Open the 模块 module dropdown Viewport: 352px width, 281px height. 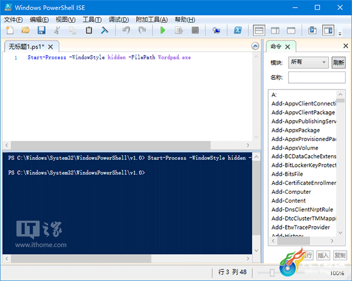pyautogui.click(x=308, y=62)
